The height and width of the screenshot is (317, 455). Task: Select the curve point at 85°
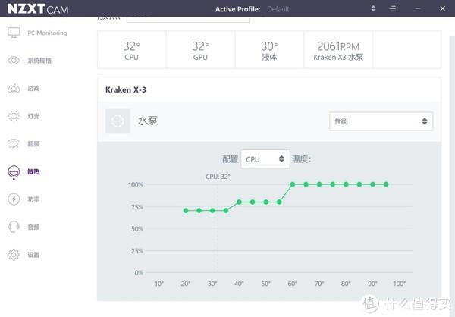[x=359, y=184]
